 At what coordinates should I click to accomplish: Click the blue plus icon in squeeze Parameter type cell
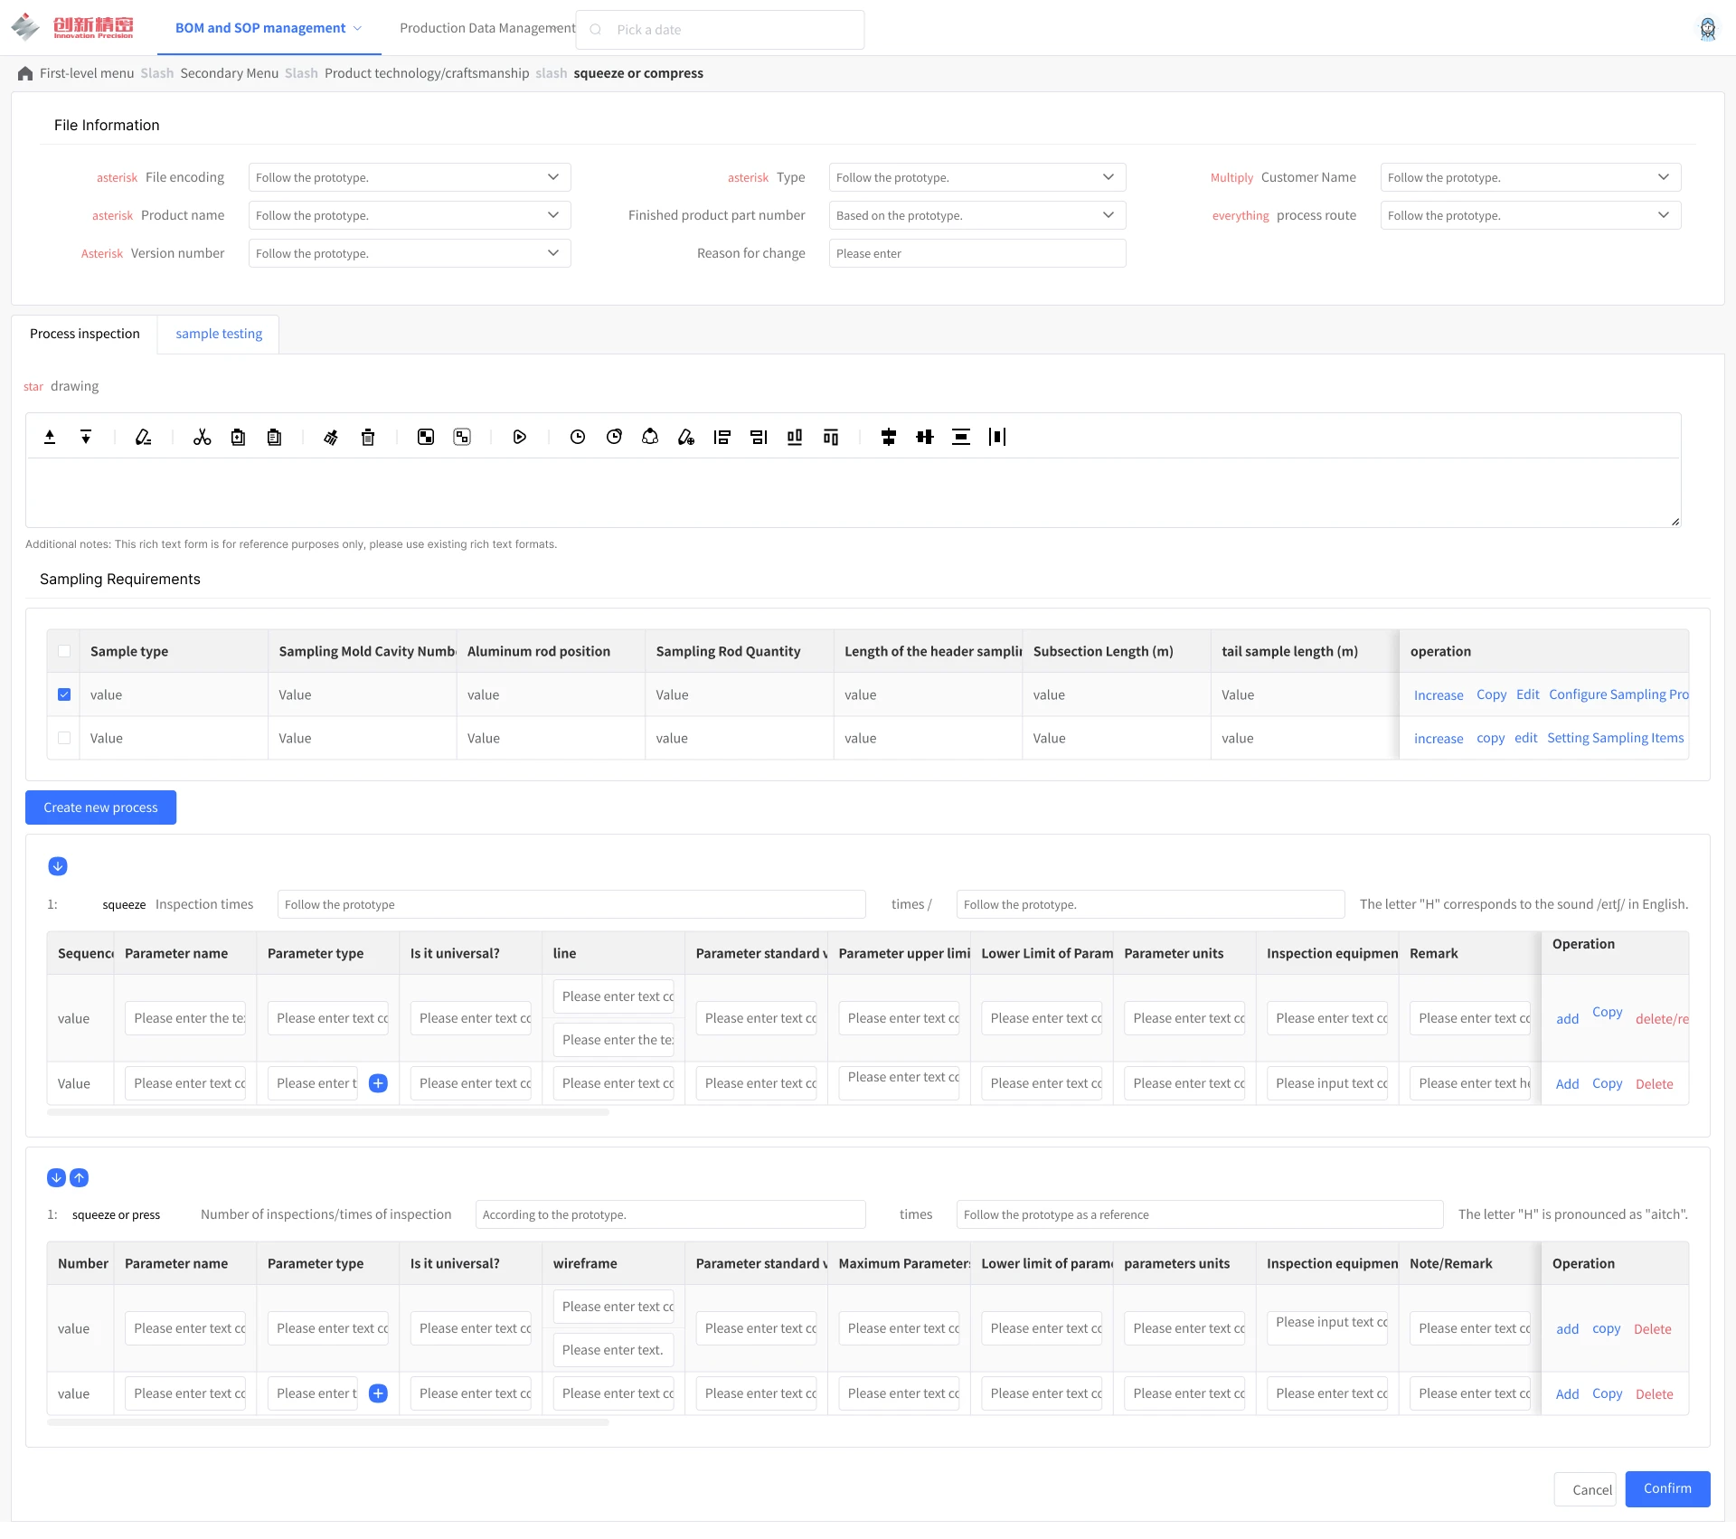coord(379,1083)
